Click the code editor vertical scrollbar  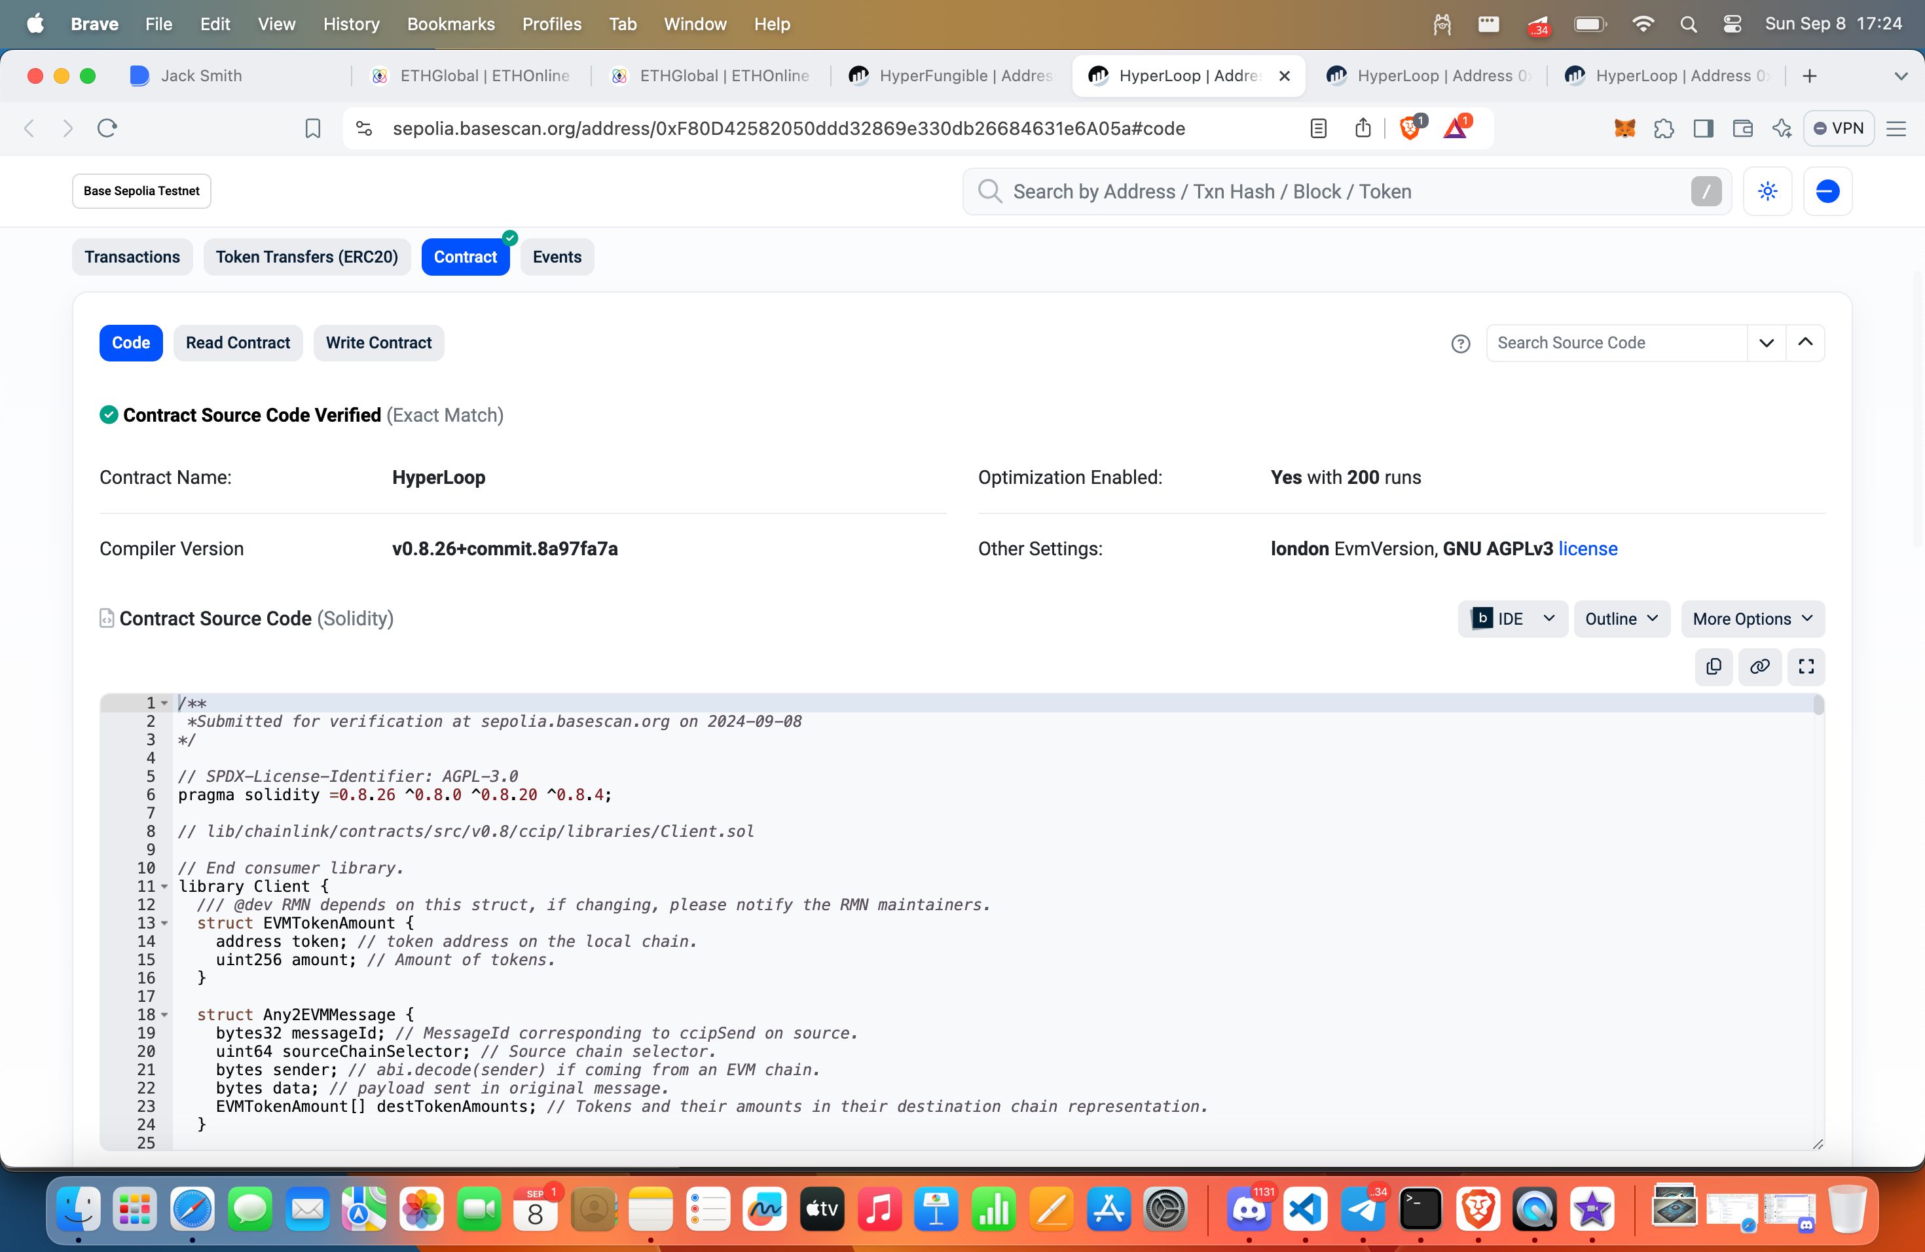1818,706
